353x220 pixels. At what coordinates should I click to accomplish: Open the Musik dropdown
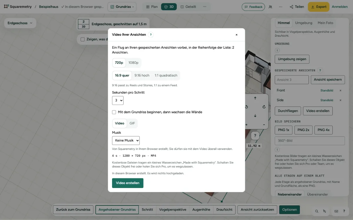(126, 140)
